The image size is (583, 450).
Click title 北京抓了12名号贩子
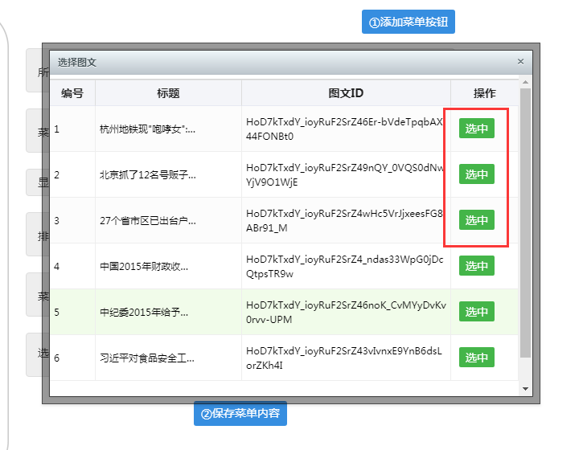point(148,174)
